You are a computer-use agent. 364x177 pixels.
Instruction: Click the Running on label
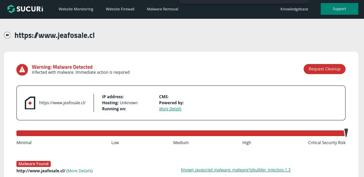114,109
